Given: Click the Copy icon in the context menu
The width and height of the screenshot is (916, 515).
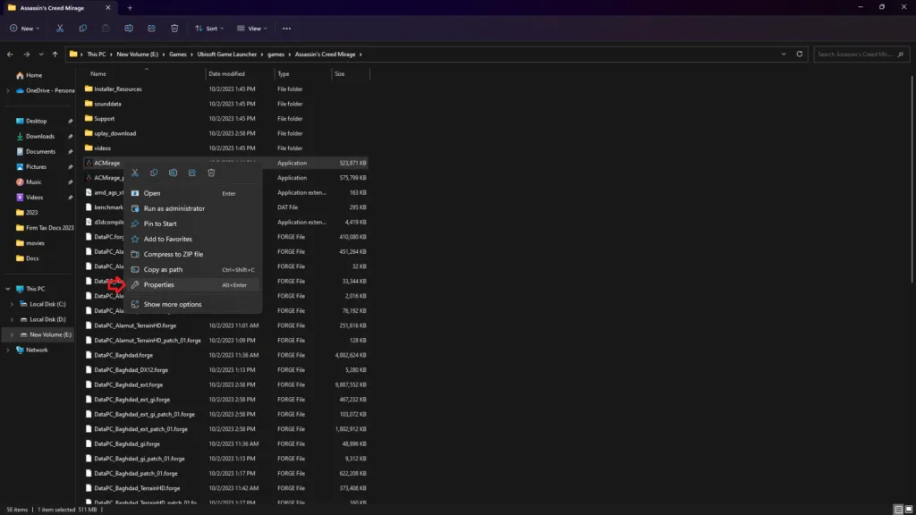Looking at the screenshot, I should pos(154,173).
